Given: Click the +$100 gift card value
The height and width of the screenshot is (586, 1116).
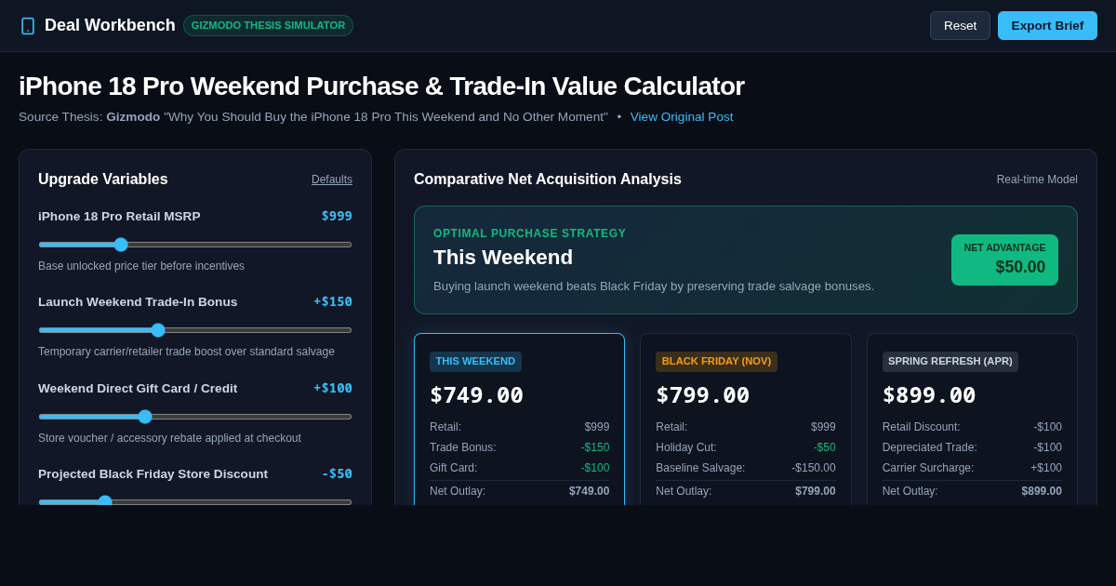Looking at the screenshot, I should click(333, 388).
